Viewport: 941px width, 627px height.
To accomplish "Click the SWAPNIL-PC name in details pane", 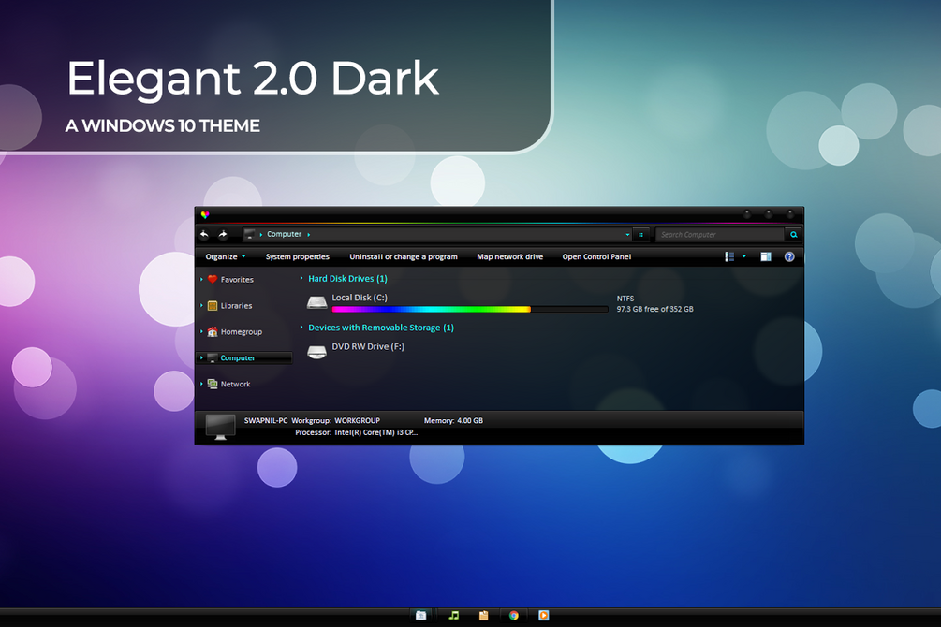I will pos(266,420).
